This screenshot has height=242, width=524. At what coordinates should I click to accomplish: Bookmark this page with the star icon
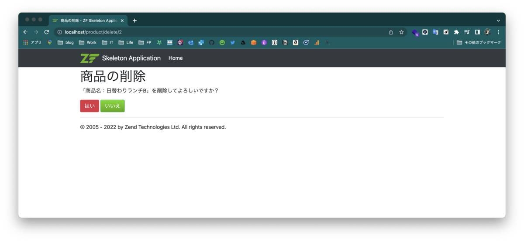pos(401,32)
